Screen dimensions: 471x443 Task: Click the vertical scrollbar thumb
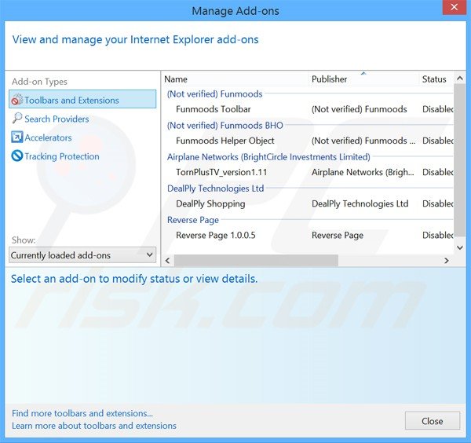(x=459, y=160)
